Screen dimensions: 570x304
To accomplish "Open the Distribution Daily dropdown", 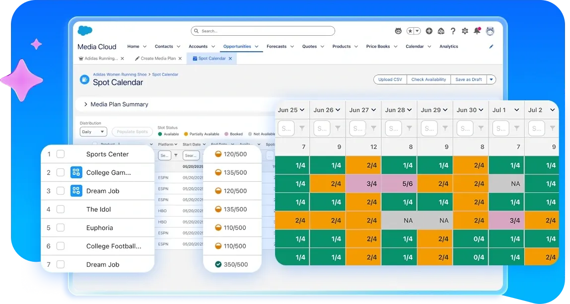I will (93, 132).
